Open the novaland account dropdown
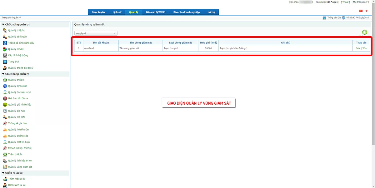This screenshot has height=188, width=375. click(x=96, y=33)
